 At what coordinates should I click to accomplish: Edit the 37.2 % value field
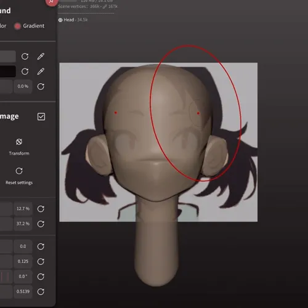click(23, 224)
